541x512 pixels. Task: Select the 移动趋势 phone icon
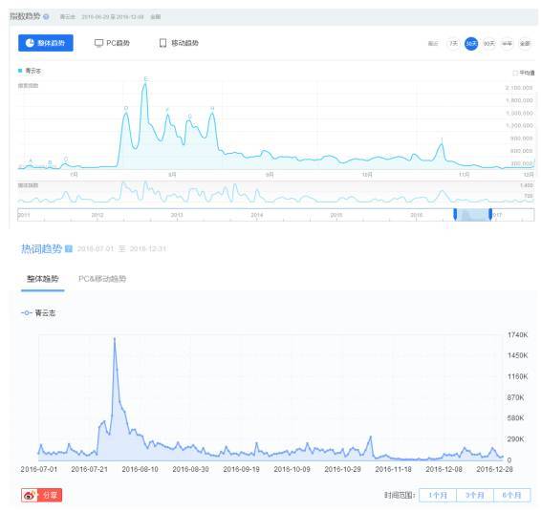pos(162,43)
